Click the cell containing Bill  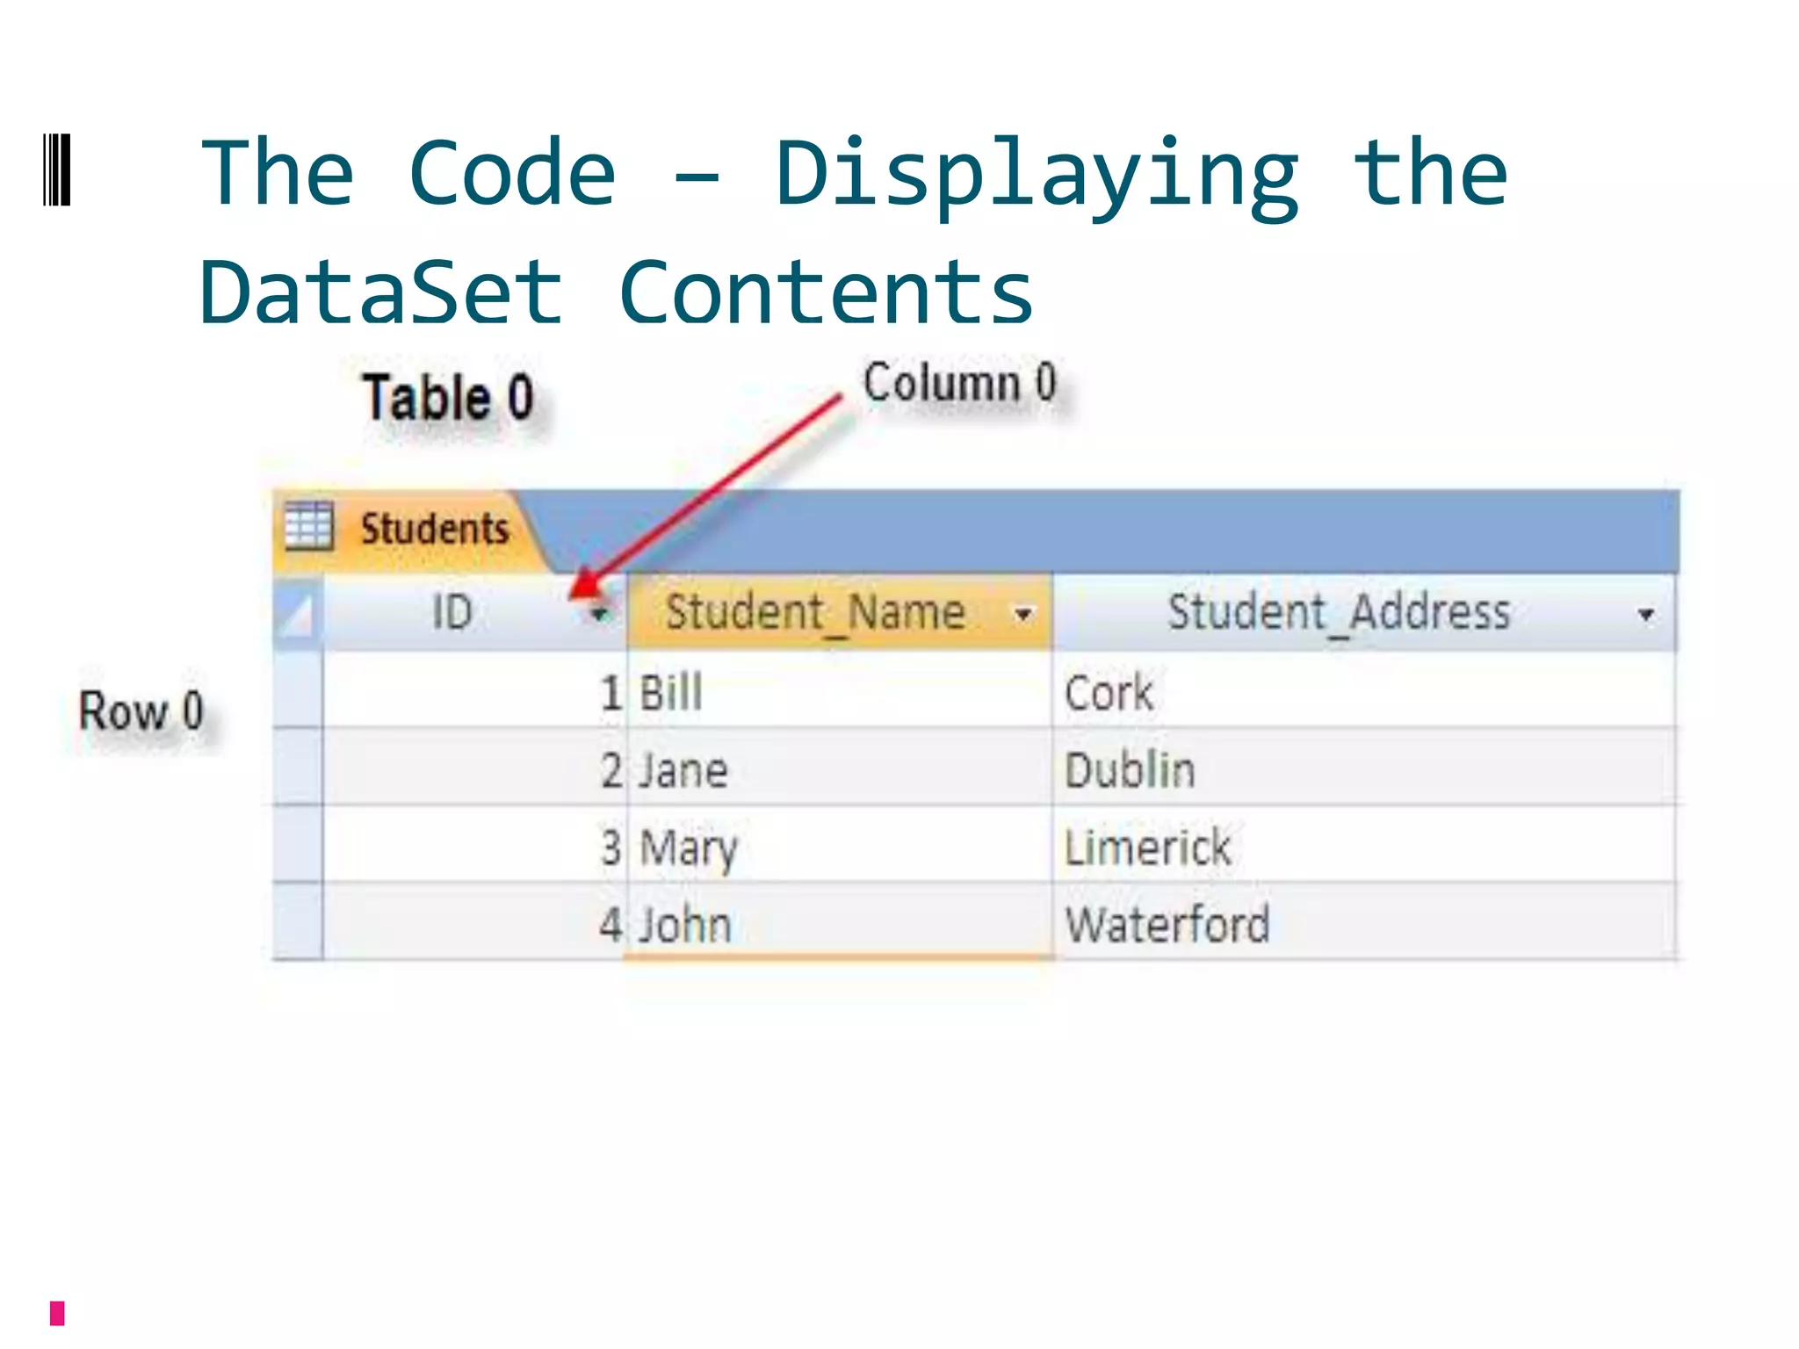coord(671,692)
